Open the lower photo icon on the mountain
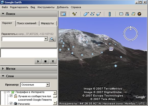The height and width of the screenshot is (106, 148). click(x=111, y=49)
